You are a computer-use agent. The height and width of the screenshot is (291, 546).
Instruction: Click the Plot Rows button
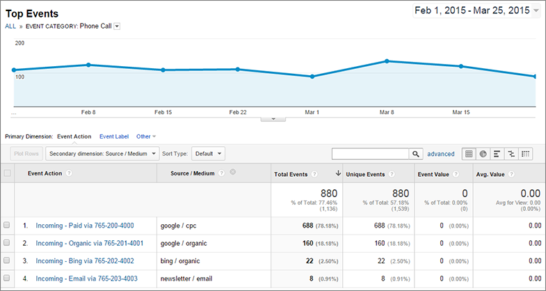click(x=26, y=154)
